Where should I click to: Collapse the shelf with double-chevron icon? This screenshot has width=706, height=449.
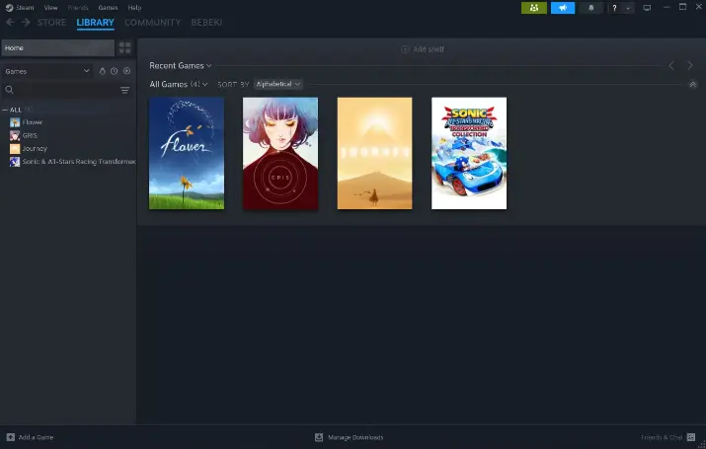click(693, 84)
